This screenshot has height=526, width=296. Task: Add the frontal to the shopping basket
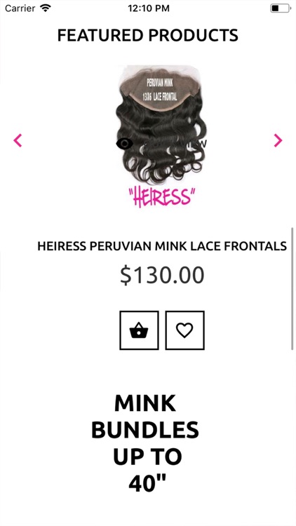click(139, 330)
